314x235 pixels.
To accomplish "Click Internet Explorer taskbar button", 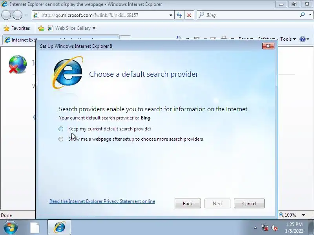I will pos(59,228).
